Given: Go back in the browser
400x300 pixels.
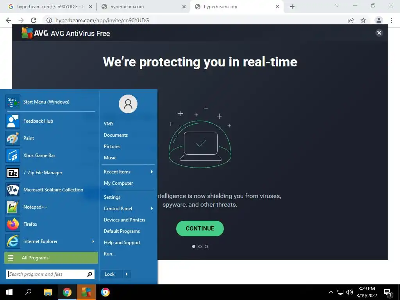Looking at the screenshot, I should [x=9, y=20].
